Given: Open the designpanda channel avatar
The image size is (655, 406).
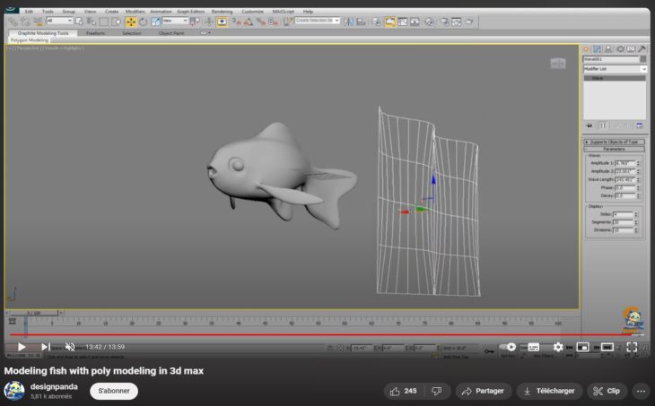Looking at the screenshot, I should point(14,391).
